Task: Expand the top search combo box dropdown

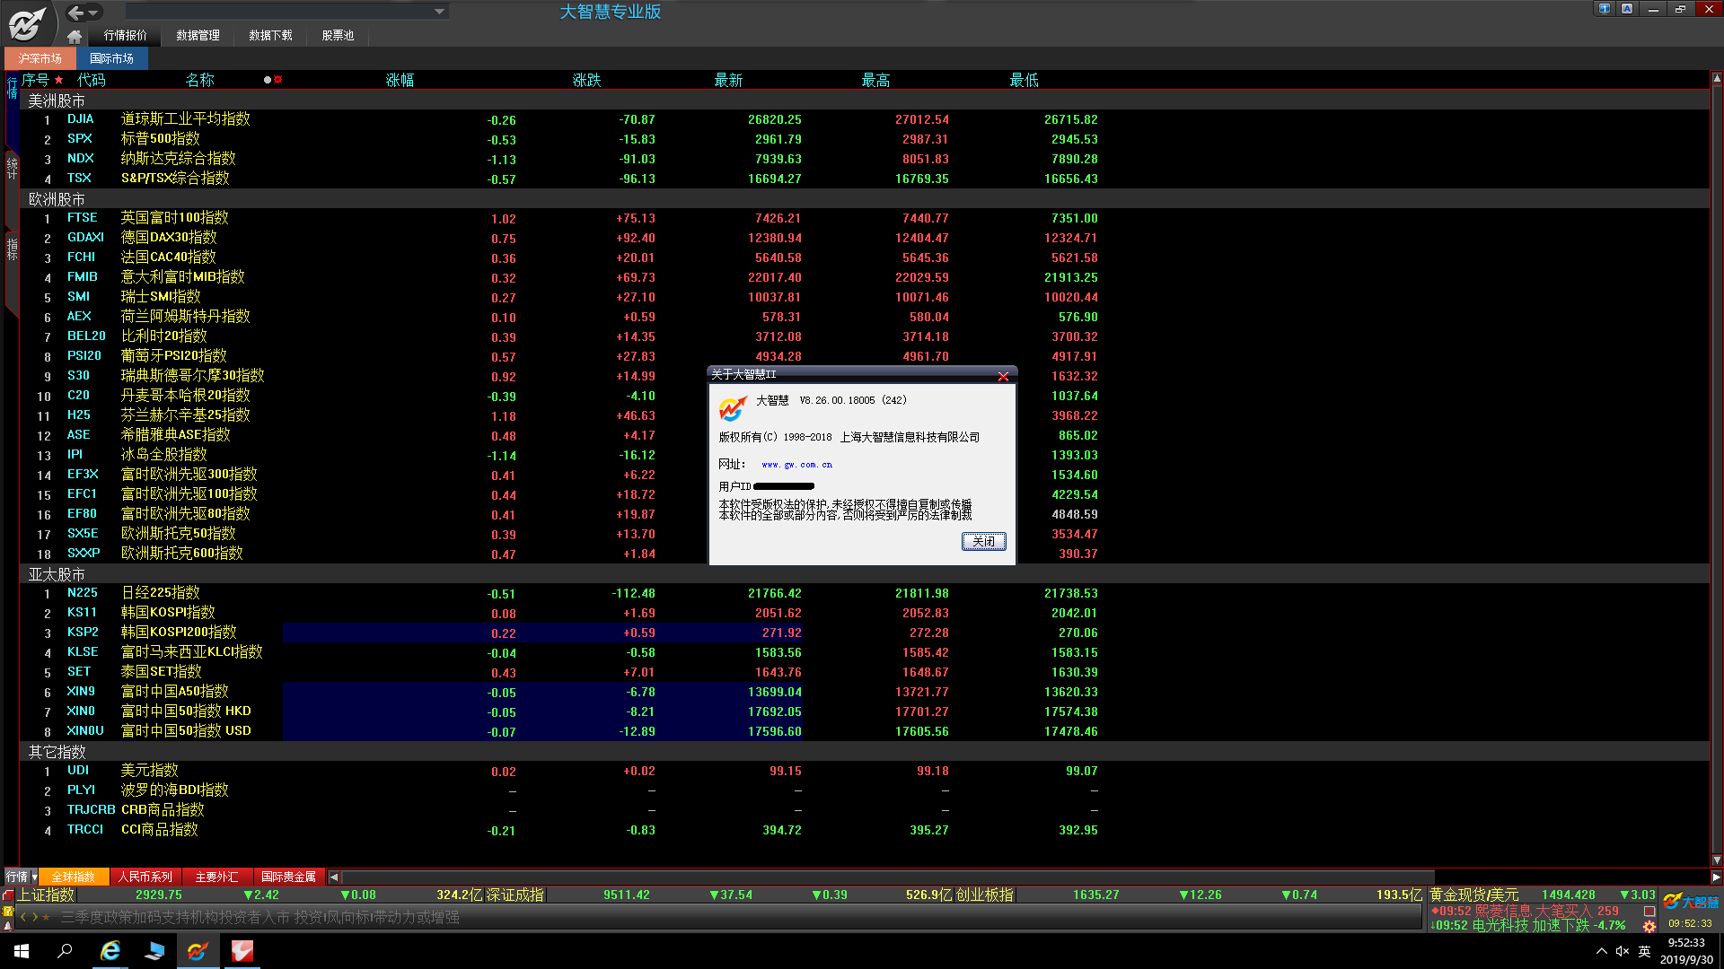Action: click(439, 12)
